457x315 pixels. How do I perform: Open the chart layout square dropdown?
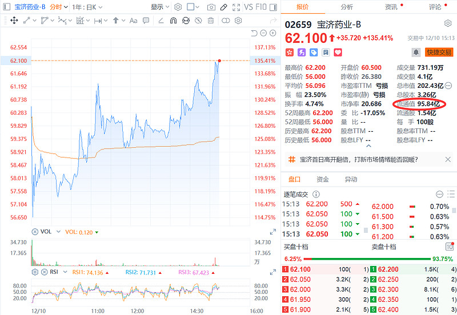pos(193,7)
